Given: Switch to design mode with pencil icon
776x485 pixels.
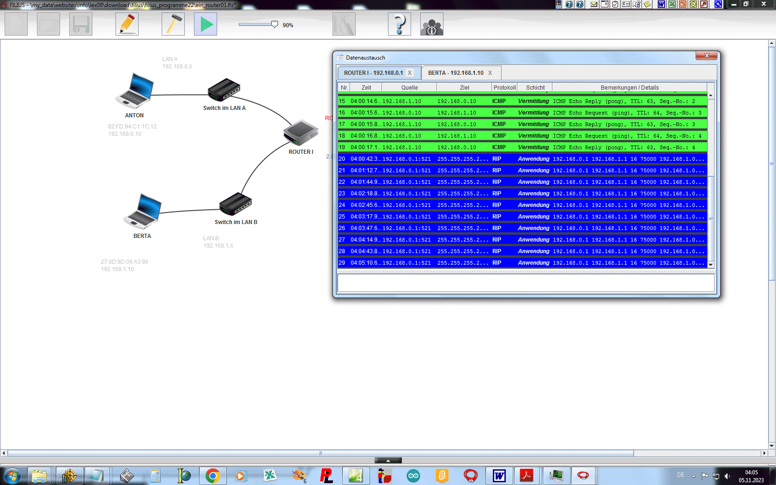Looking at the screenshot, I should 127,24.
